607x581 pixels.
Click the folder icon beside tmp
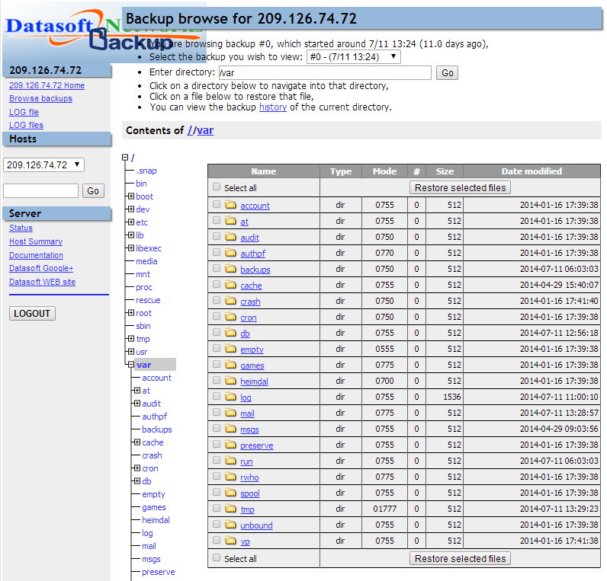231,509
